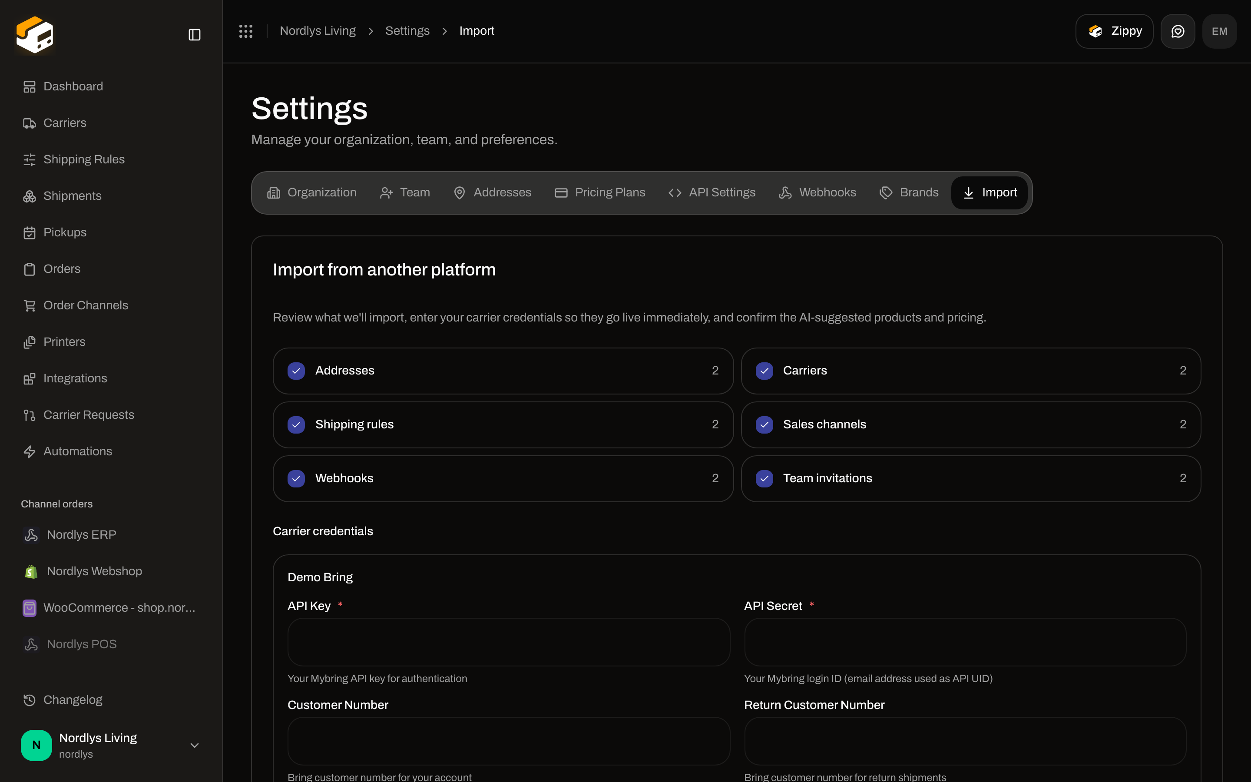Viewport: 1251px width, 782px height.
Task: Click the Printers icon in sidebar
Action: click(30, 342)
